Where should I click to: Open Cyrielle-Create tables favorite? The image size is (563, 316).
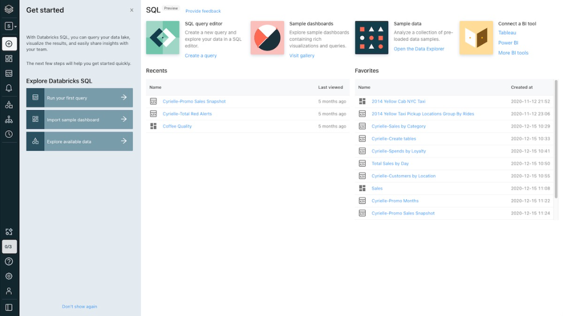pos(393,139)
